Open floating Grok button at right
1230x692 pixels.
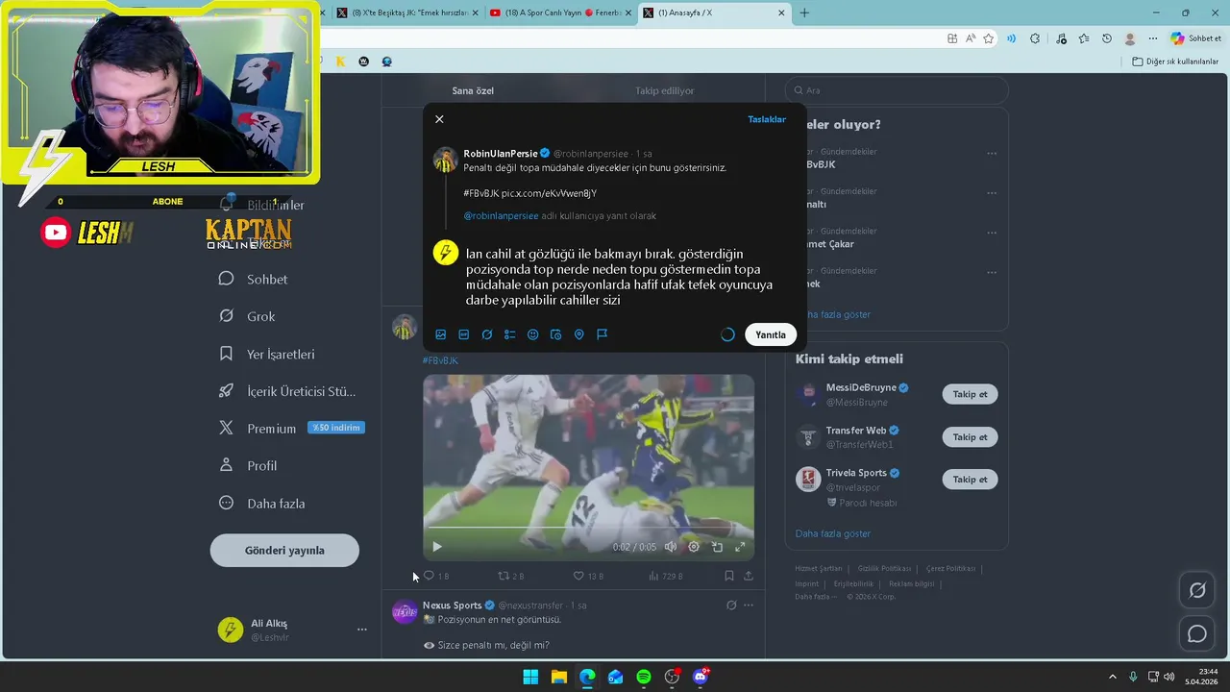click(1197, 590)
